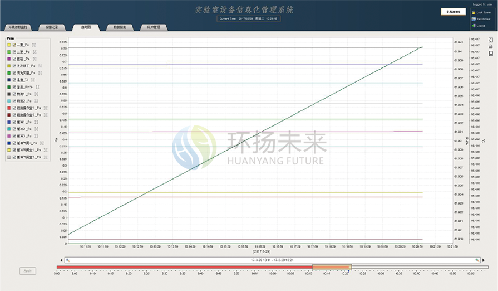This screenshot has height=291, width=498.
Task: Open settings icon next to the 洗衣烘干_Pa pen
Action: click(40, 66)
